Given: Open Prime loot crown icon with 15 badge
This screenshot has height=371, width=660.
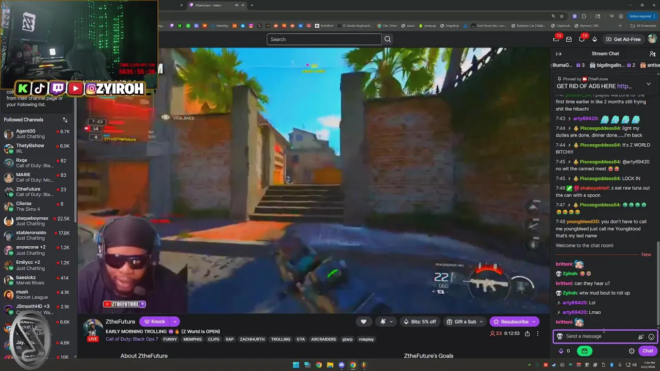Looking at the screenshot, I should 556,39.
